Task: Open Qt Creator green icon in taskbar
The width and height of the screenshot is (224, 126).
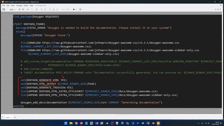Action: pyautogui.click(x=102, y=123)
